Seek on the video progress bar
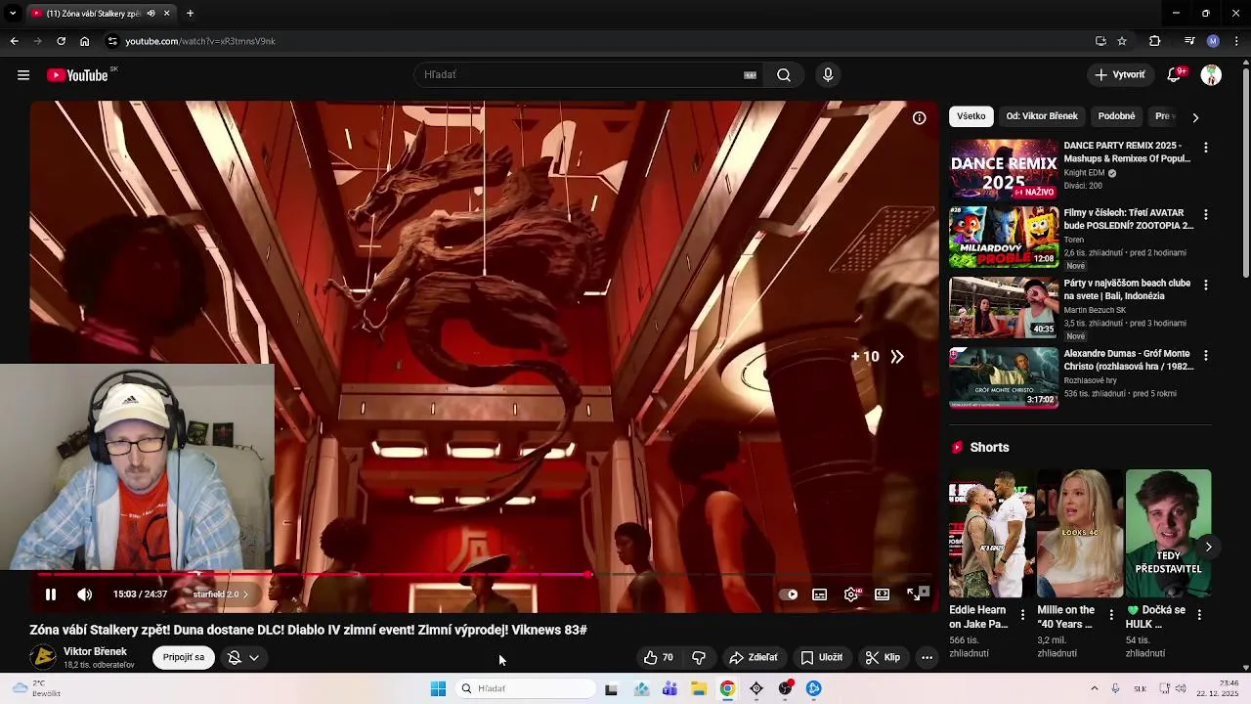1251x704 pixels. (484, 575)
